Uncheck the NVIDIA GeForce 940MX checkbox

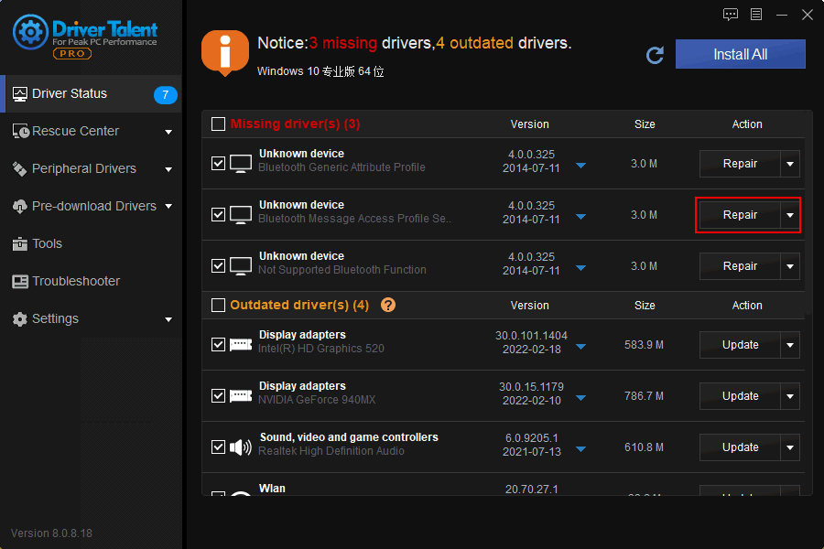(x=218, y=395)
